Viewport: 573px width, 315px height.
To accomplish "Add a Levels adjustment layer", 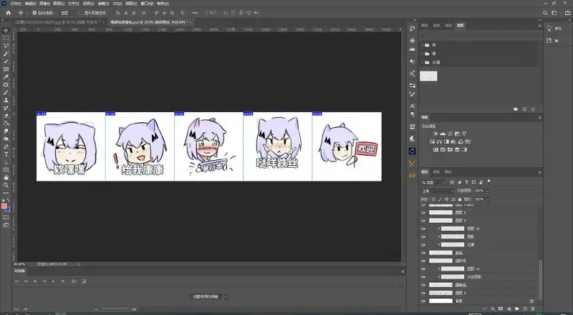I will 443,134.
